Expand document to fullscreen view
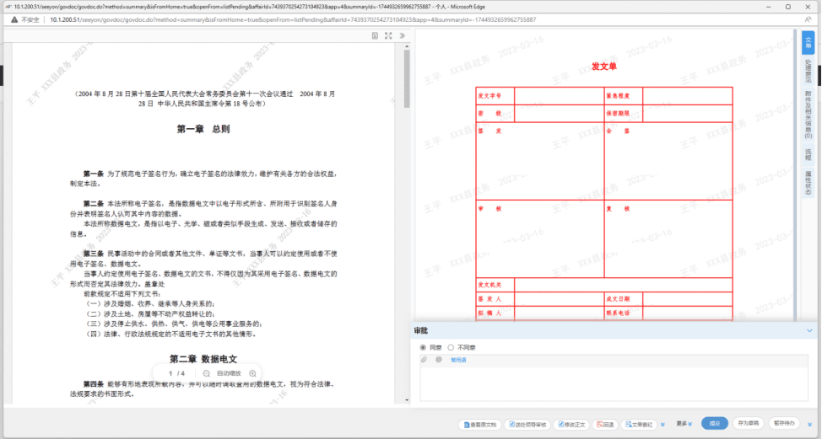 388,35
